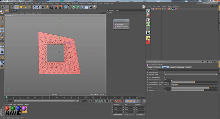
Task: Toggle the Y axis lock
Action: click(38, 7)
